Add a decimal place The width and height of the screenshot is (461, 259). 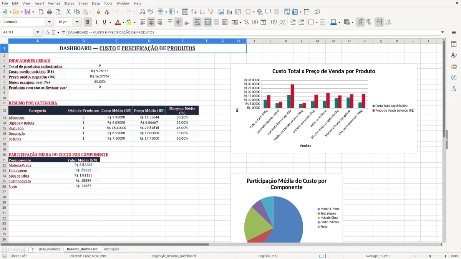point(274,22)
